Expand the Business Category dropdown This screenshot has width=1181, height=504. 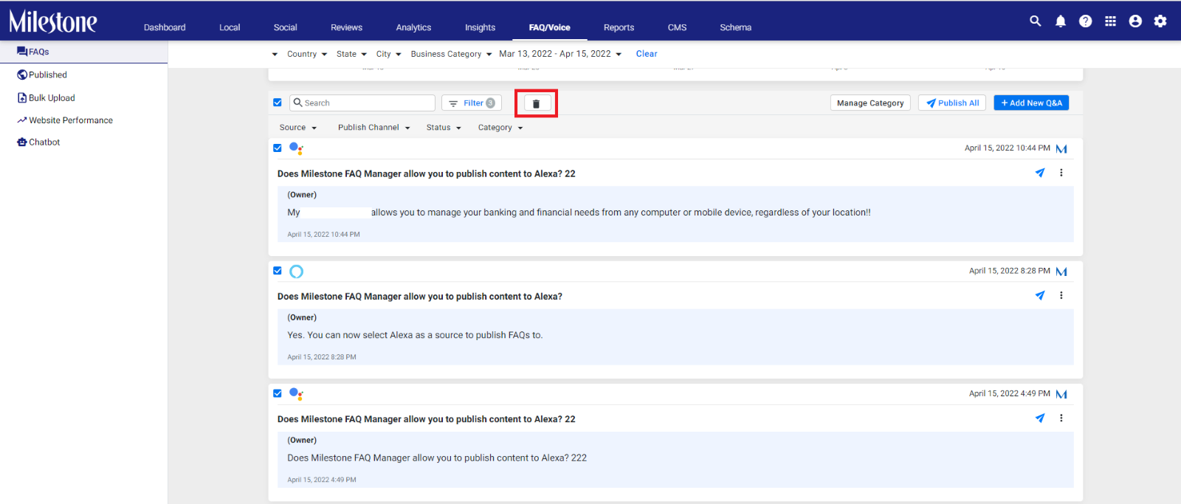pyautogui.click(x=451, y=54)
